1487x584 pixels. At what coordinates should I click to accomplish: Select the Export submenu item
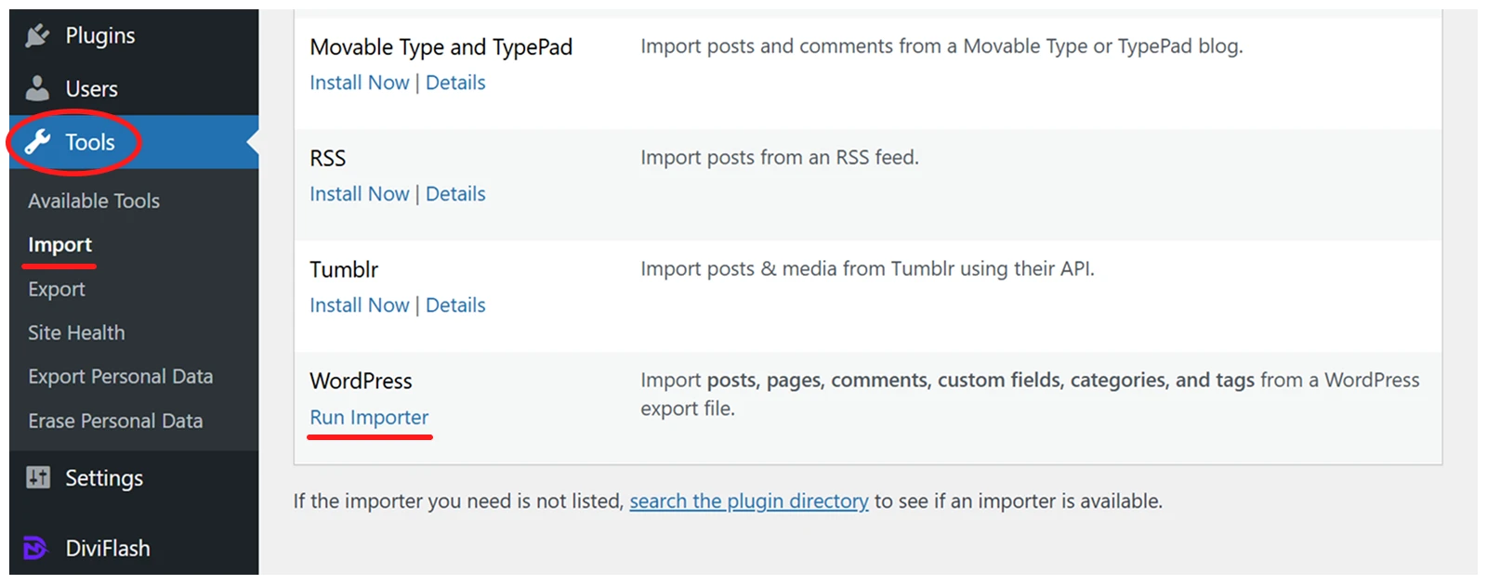click(57, 289)
